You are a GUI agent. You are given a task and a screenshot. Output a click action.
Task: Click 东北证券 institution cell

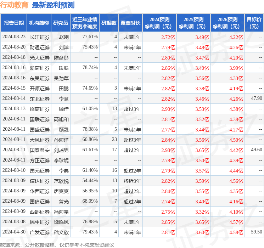40,99
